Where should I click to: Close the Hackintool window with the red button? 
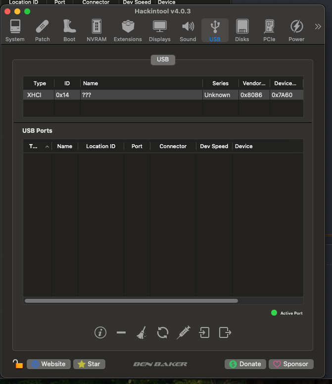[7, 11]
